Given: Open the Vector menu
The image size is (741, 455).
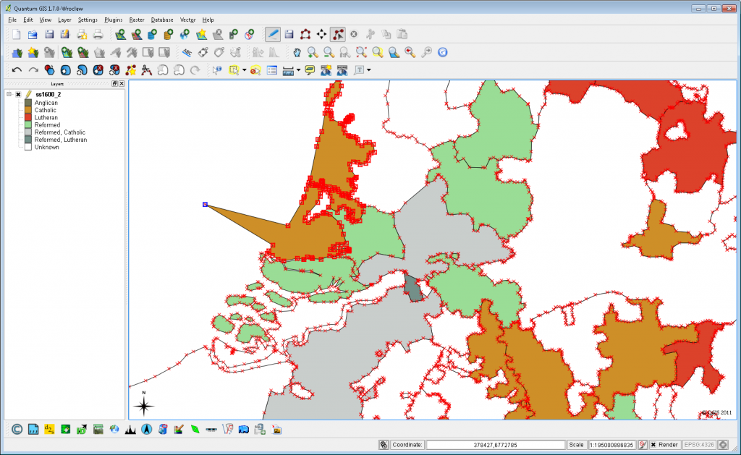Looking at the screenshot, I should pyautogui.click(x=187, y=20).
